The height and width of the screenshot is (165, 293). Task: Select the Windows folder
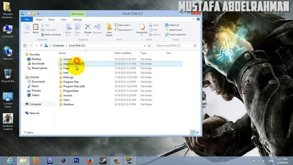tap(68, 104)
